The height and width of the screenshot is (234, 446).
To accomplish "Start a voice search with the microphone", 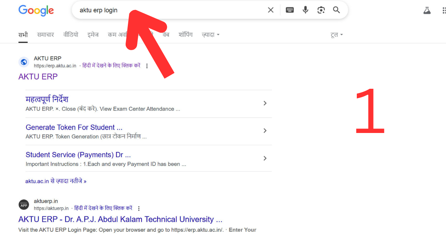I will tap(306, 10).
